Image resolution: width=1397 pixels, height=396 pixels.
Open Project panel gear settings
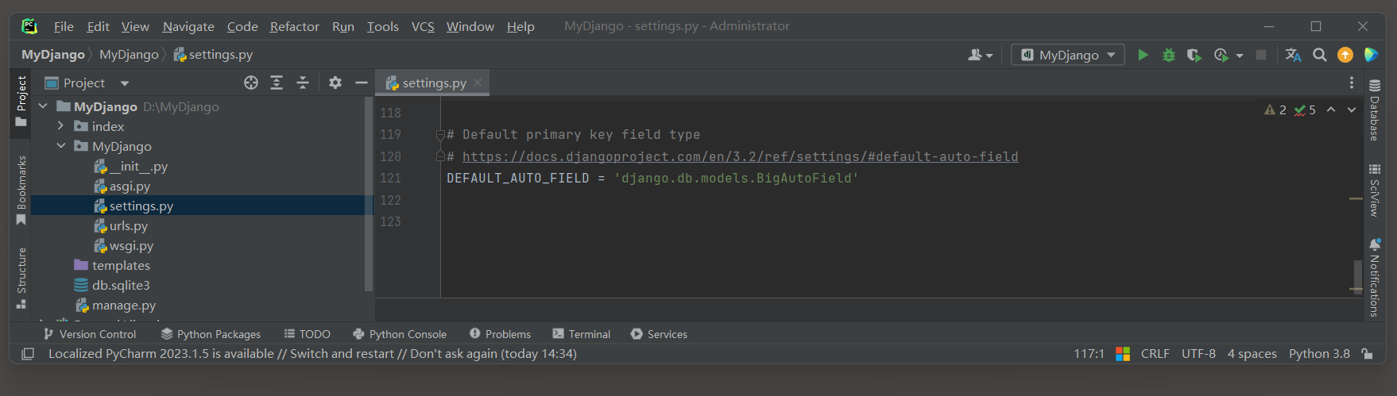[335, 83]
